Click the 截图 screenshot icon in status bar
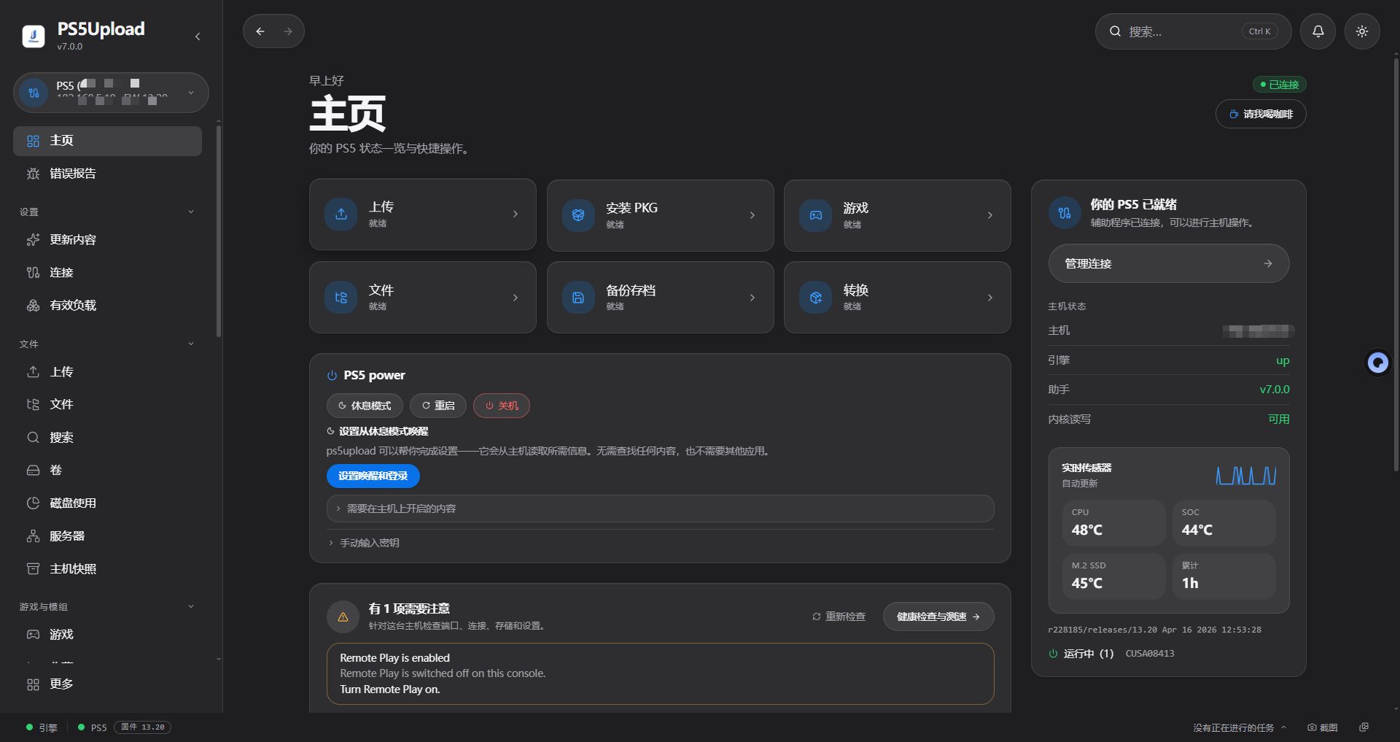This screenshot has width=1400, height=742. click(x=1322, y=727)
